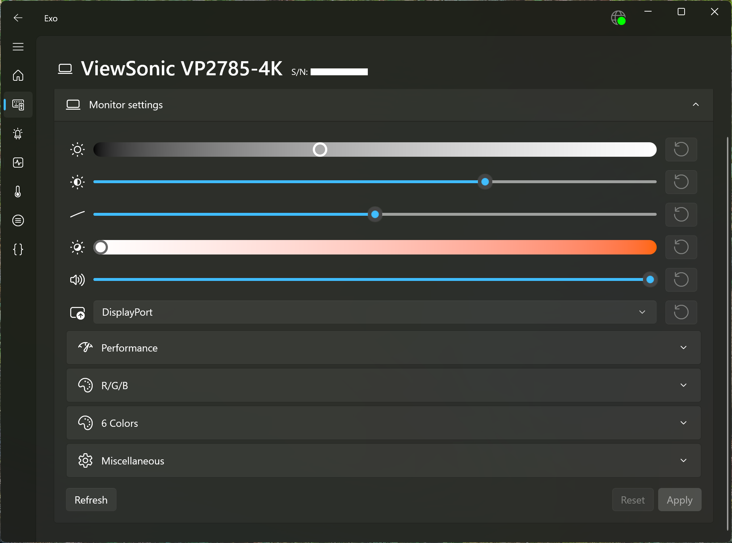
Task: Open the Home page in sidebar
Action: pos(18,76)
